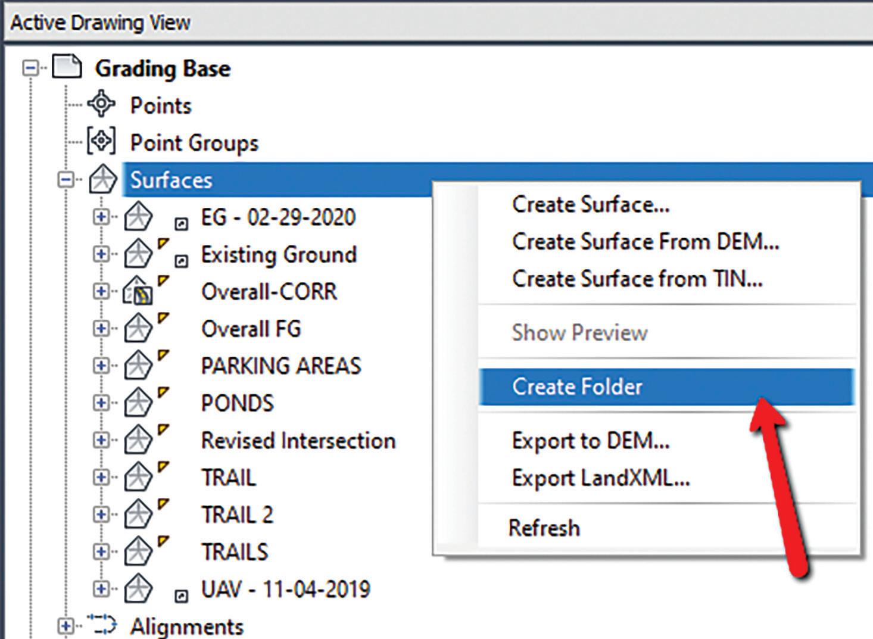Expand the Overall-CORR surface node
The height and width of the screenshot is (639, 873).
101,291
